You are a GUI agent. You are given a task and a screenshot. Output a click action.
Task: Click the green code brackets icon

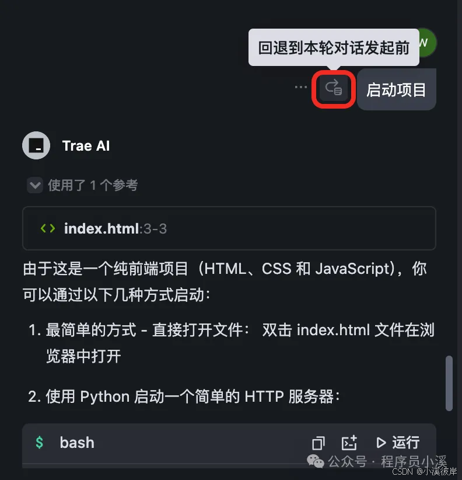coord(48,228)
